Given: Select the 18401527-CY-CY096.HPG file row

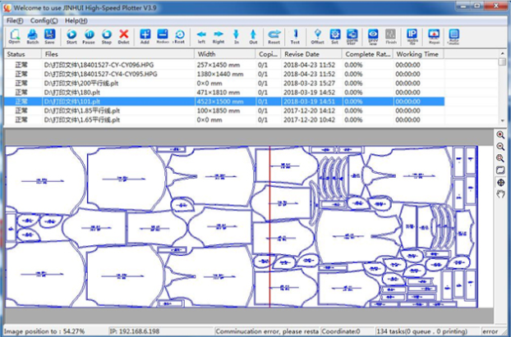Looking at the screenshot, I should click(224, 65).
